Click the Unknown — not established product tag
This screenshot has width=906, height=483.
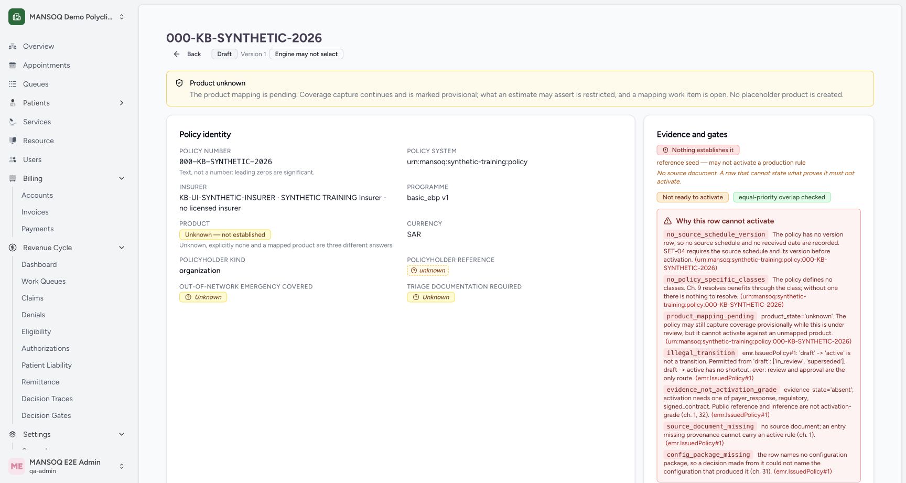[225, 234]
